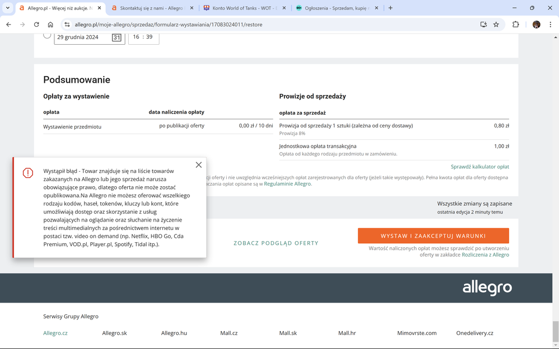
Task: Visit the Allegro.sk footer link
Action: (114, 333)
